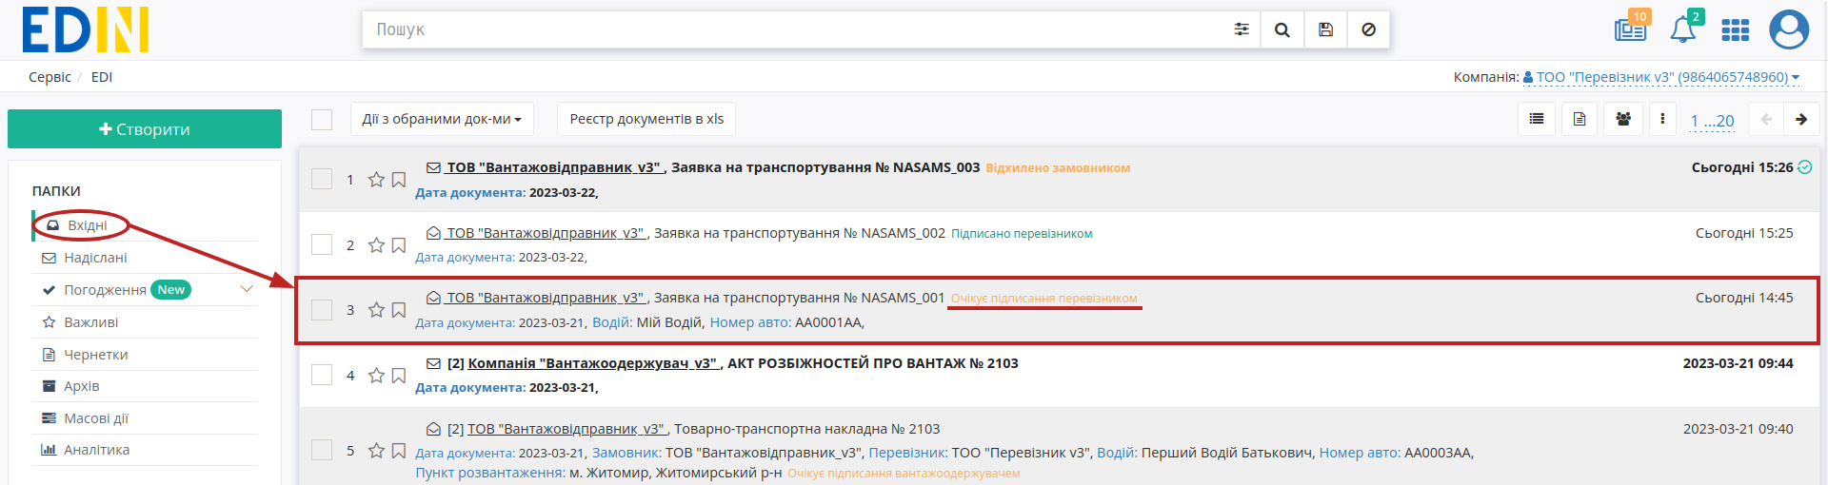Click timestamp 2023-03-21 09:44

1738,363
